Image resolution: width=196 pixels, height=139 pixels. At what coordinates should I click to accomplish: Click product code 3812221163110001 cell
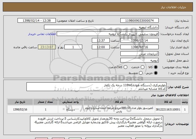coord(168,109)
